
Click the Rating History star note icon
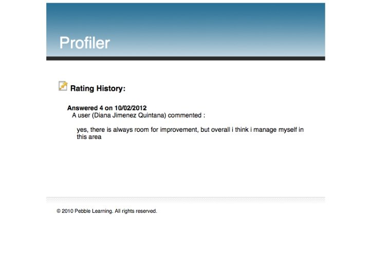pyautogui.click(x=63, y=86)
